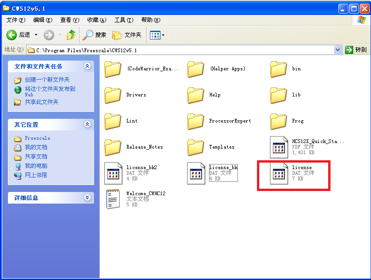Select the (CodeWarrior_Exa... folder icon

[113, 69]
